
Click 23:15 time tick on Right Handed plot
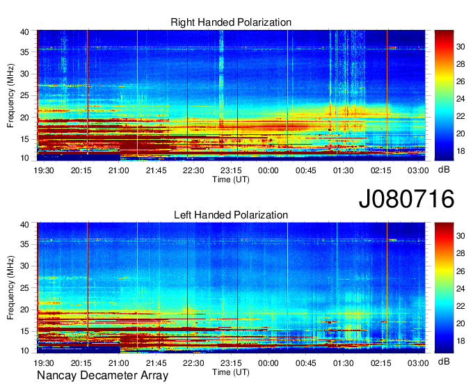pyautogui.click(x=231, y=170)
